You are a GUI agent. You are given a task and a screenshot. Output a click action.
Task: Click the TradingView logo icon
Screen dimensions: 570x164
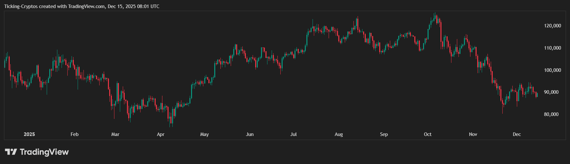[11, 152]
